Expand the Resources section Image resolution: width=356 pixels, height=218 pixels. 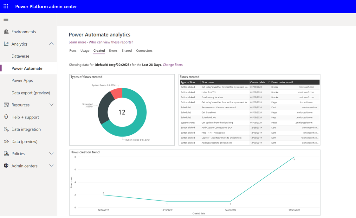coord(52,105)
